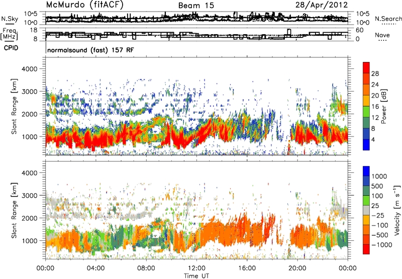Viewport: 402px width, 279px height.
Task: Click the 3000 km tick of power panel
Action: pyautogui.click(x=29, y=92)
